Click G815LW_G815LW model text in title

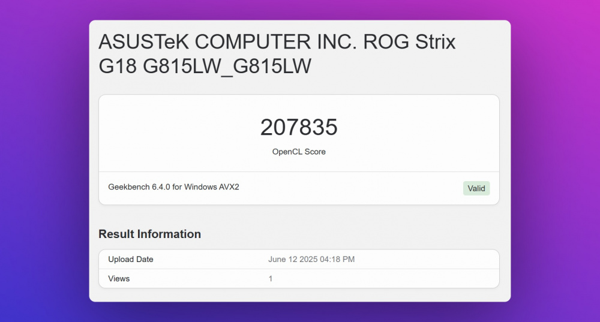pyautogui.click(x=227, y=66)
